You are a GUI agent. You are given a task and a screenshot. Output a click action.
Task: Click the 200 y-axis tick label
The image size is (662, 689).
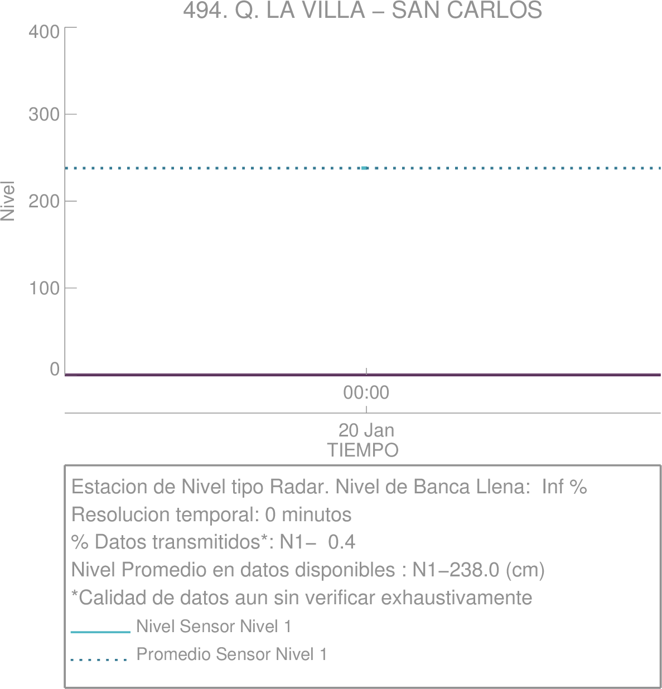[44, 201]
